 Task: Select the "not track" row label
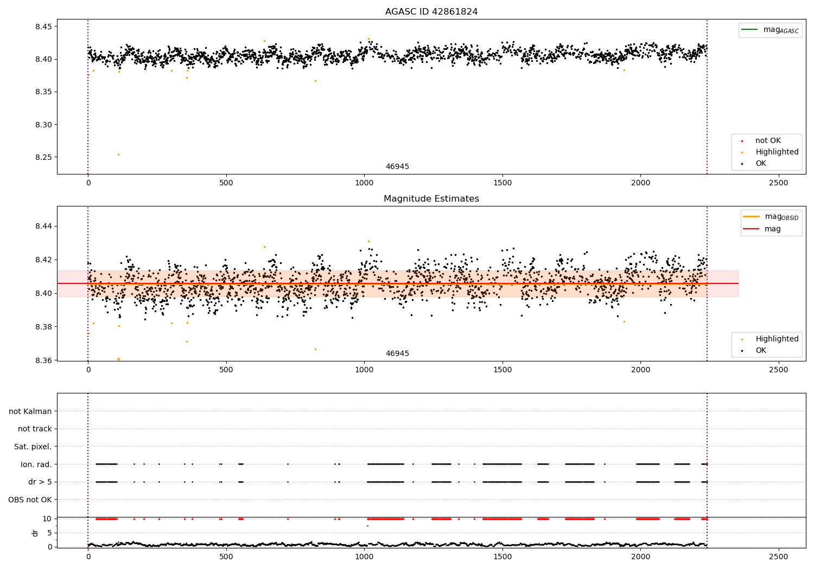click(35, 429)
